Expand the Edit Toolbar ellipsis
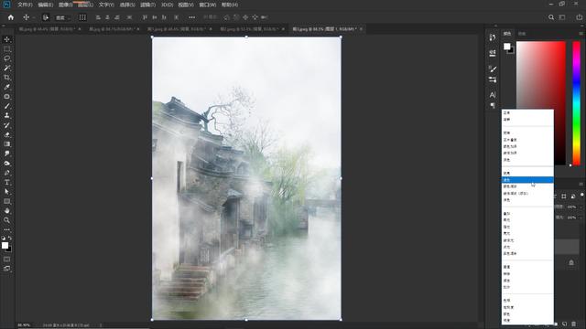586x329 pixels. [x=6, y=229]
